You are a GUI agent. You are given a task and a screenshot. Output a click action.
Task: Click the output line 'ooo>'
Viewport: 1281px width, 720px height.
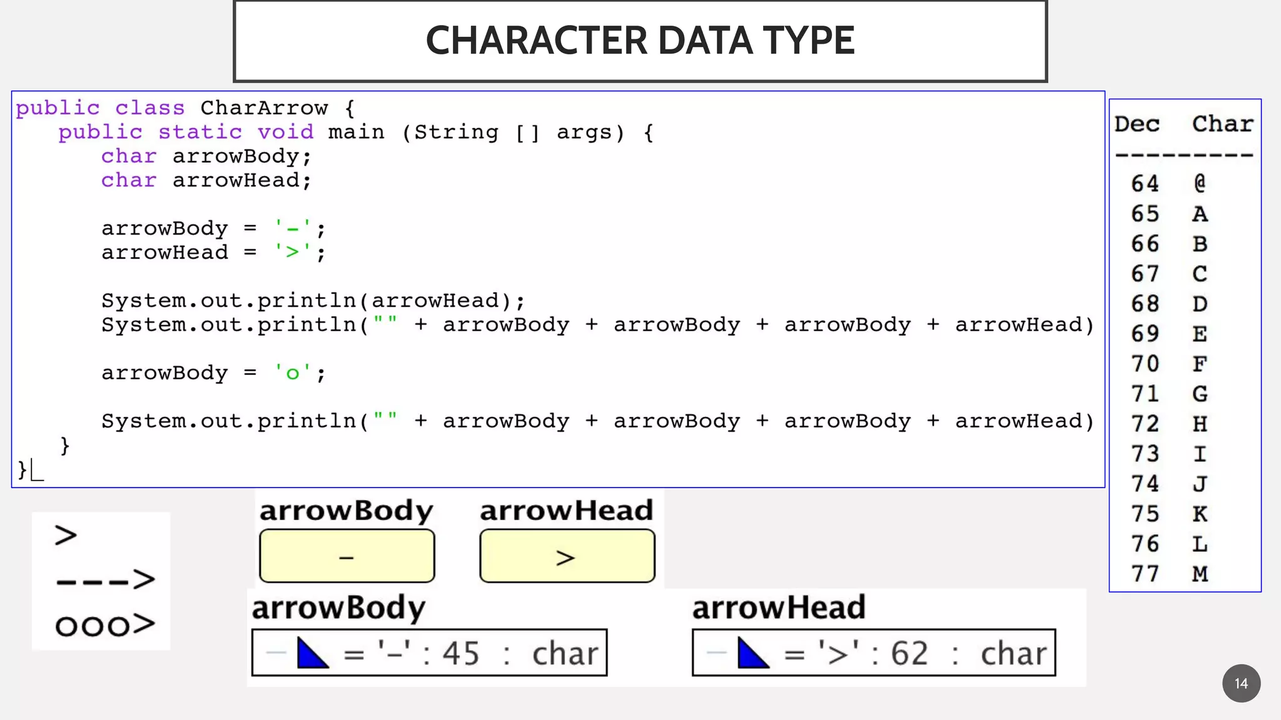point(105,625)
